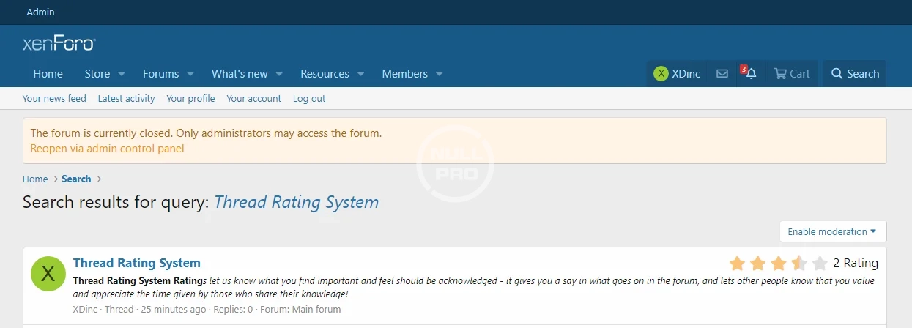
Task: Expand the Members dropdown arrow
Action: 440,74
